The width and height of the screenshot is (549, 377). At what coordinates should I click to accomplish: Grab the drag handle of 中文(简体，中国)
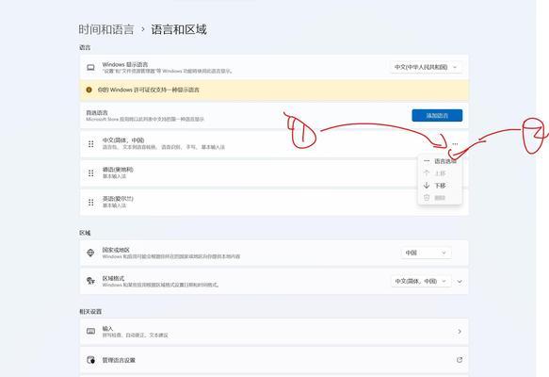(x=91, y=144)
